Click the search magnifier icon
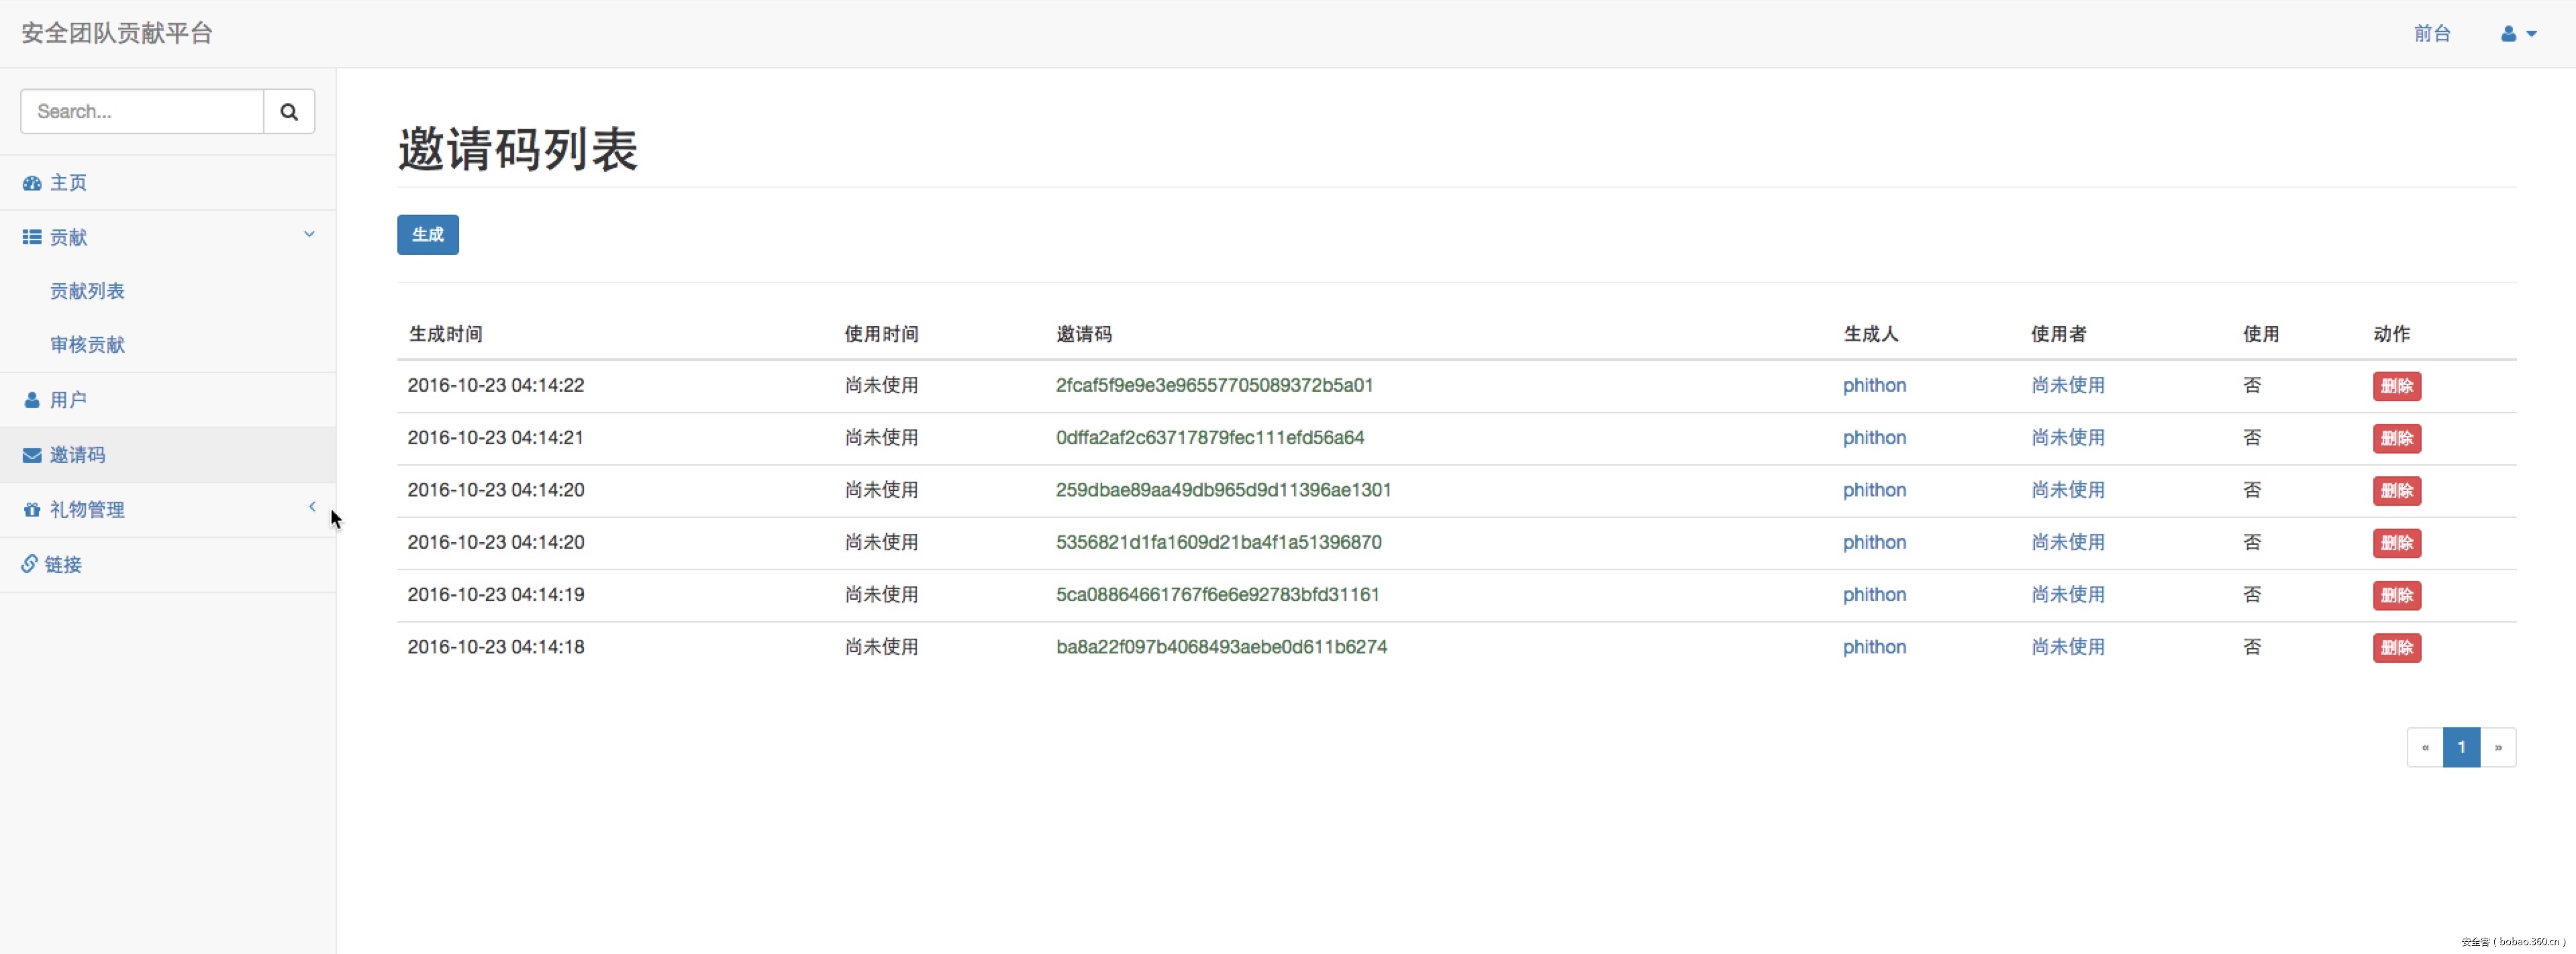 point(289,111)
